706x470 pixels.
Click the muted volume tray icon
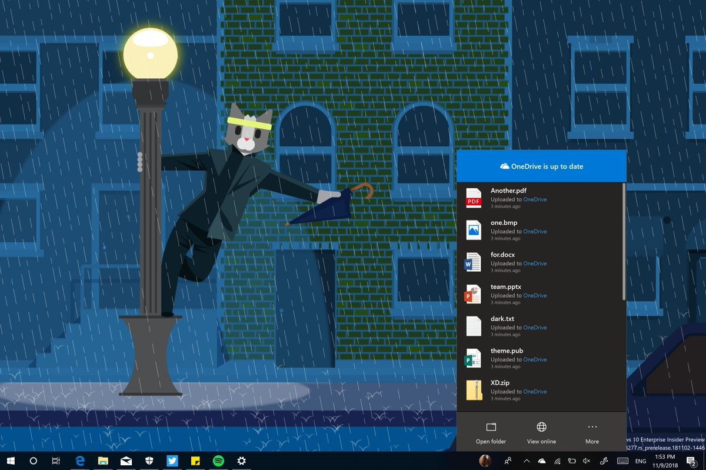point(587,461)
